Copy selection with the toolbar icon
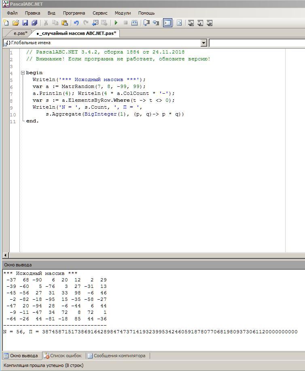The height and width of the screenshot is (371, 305). click(x=55, y=23)
